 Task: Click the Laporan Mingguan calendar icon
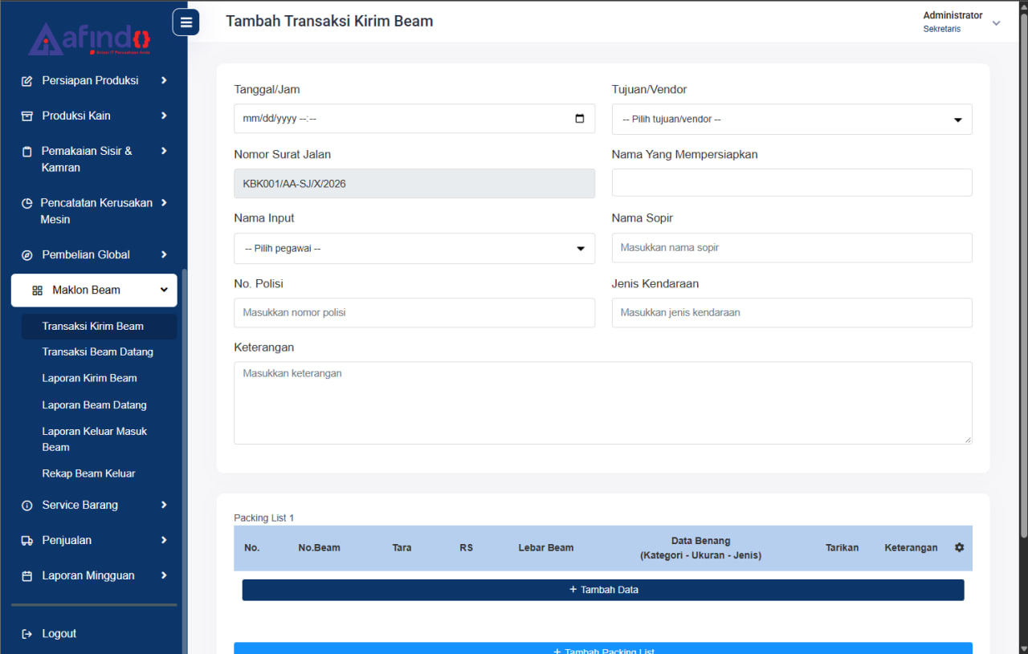click(x=27, y=576)
